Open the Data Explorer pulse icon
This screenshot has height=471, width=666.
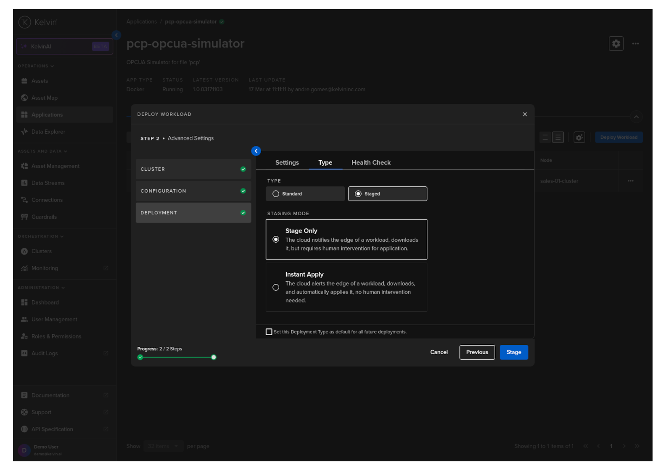(24, 132)
